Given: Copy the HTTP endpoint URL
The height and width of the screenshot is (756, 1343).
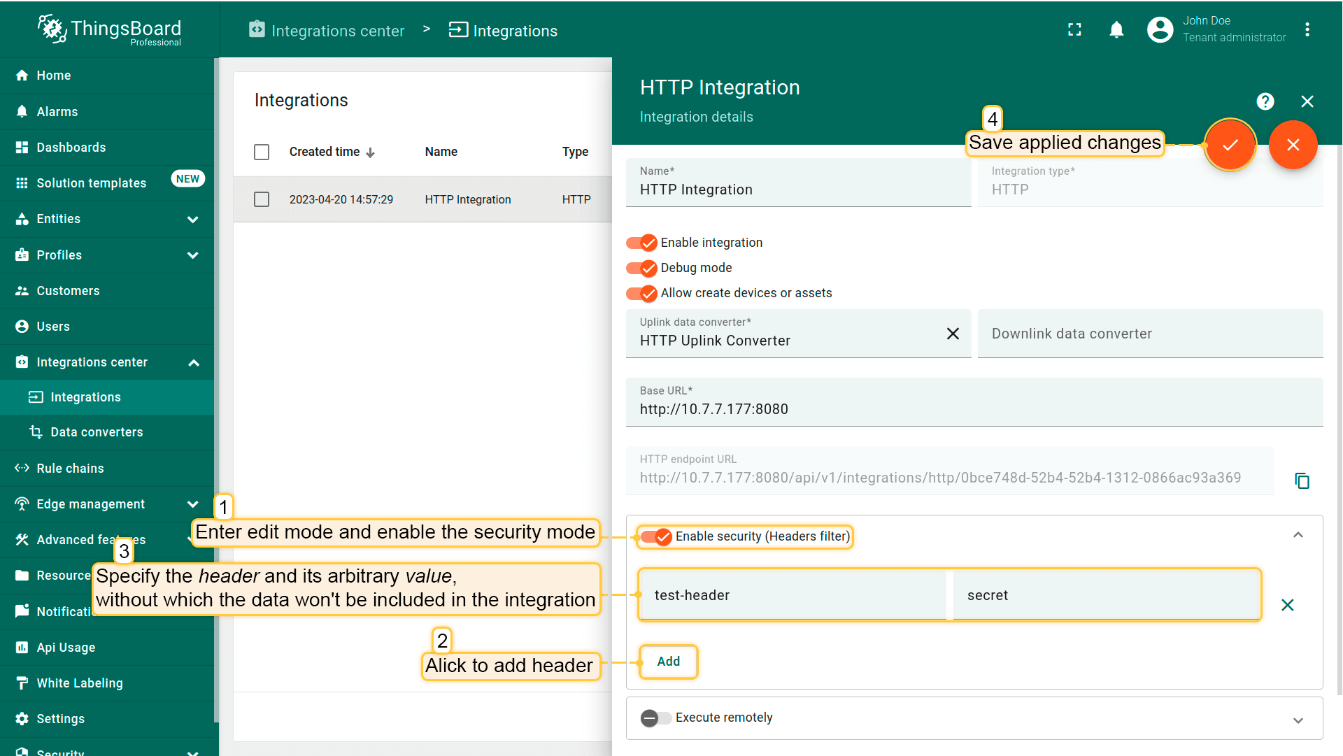Looking at the screenshot, I should (1302, 481).
